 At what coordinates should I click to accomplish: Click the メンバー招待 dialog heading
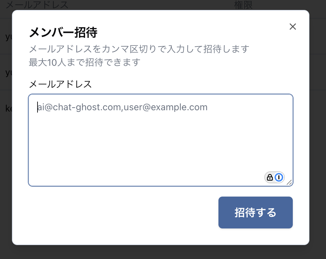(63, 33)
